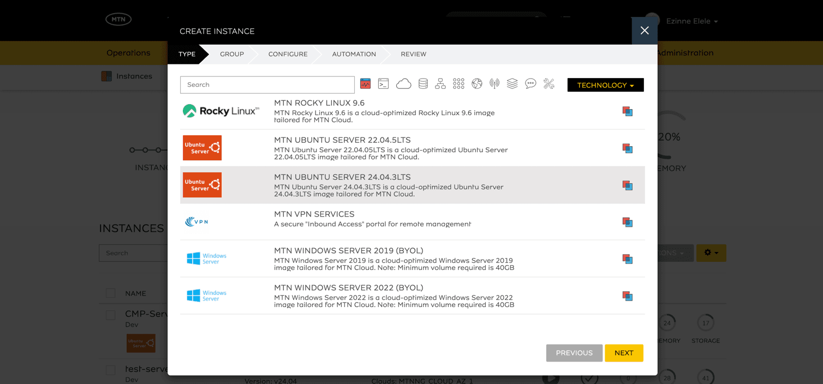Click technology badge on Ubuntu 22.04.5LTS row
Screen dimensions: 823x384
click(628, 148)
